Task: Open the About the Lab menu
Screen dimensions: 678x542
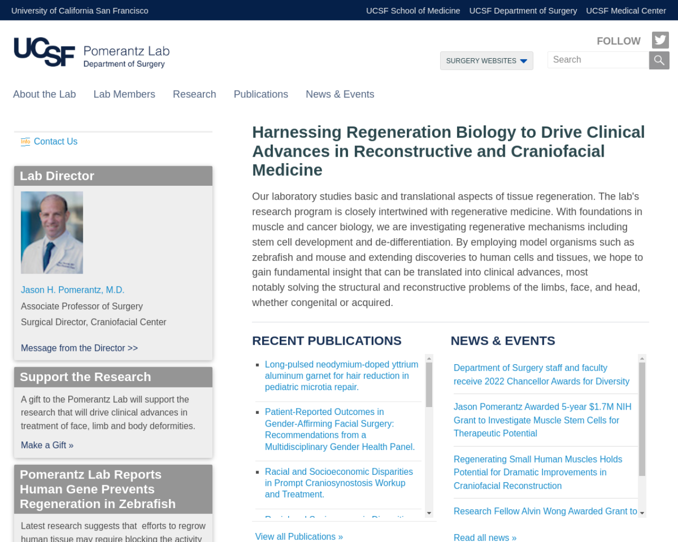Action: (x=44, y=94)
